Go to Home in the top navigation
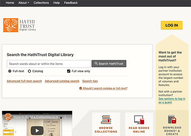 point(10,3)
